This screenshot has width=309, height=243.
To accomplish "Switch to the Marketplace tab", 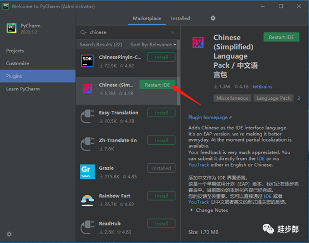I will (x=147, y=18).
